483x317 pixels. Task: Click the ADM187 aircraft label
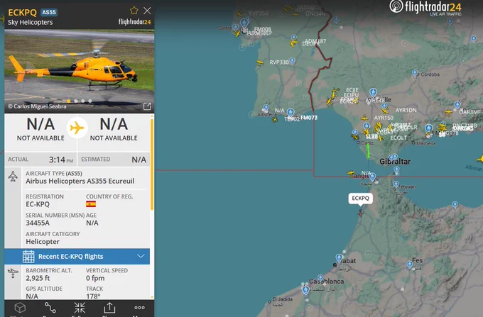(315, 41)
